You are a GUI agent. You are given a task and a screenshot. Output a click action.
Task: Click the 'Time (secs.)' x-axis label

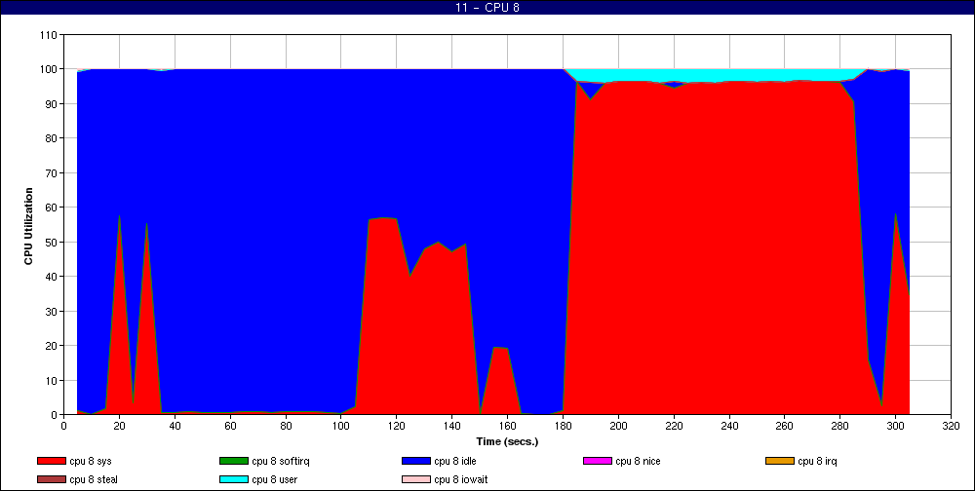[507, 442]
